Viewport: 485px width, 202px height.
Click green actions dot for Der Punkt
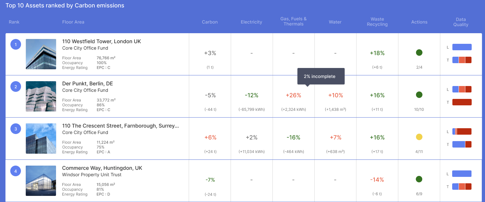(x=419, y=95)
